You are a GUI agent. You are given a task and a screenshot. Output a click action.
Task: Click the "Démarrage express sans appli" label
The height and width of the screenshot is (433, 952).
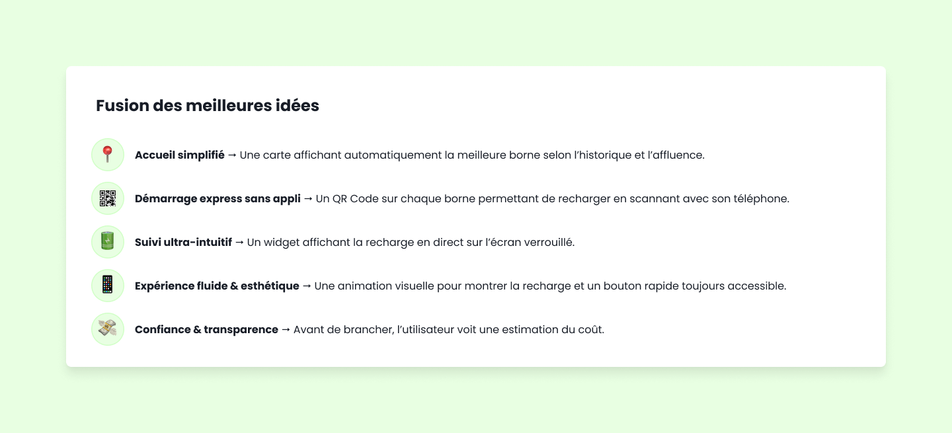click(218, 199)
